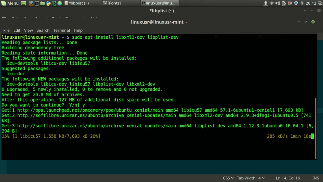This screenshot has width=323, height=182.
Task: Open the user account tray icon
Action: (265, 3)
